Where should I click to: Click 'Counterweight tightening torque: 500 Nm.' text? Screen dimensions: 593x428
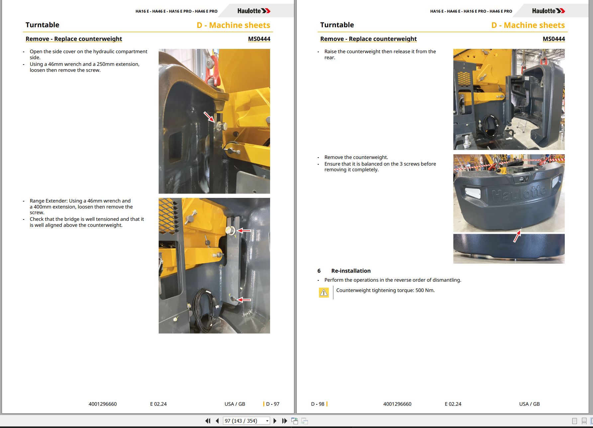tap(385, 290)
